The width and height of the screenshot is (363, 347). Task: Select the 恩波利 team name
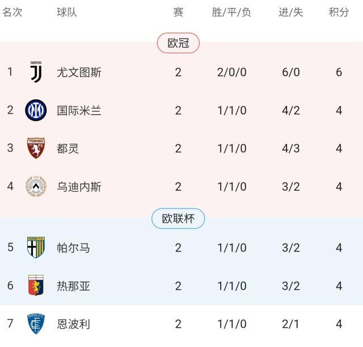tap(73, 324)
